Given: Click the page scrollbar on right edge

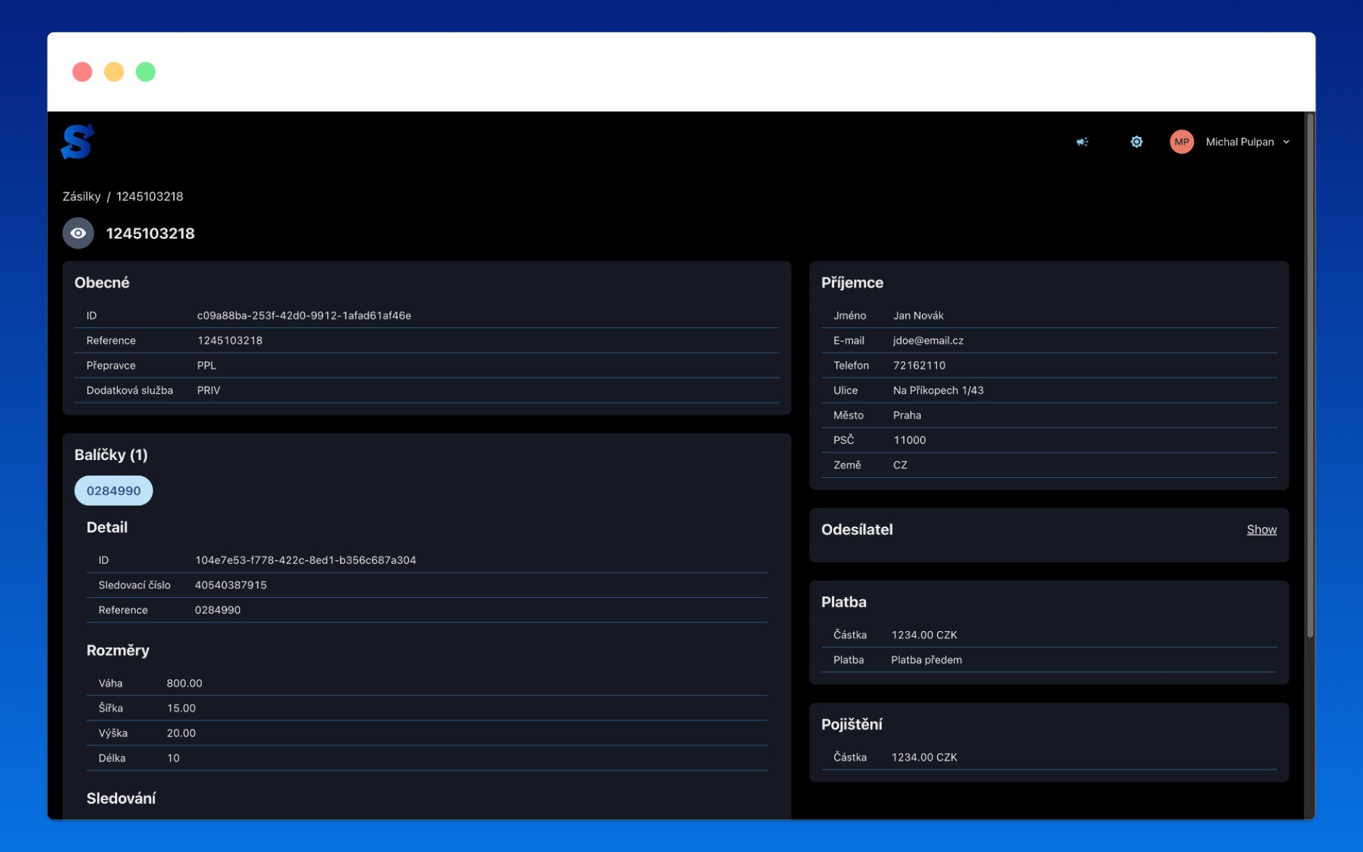Looking at the screenshot, I should coord(1309,375).
